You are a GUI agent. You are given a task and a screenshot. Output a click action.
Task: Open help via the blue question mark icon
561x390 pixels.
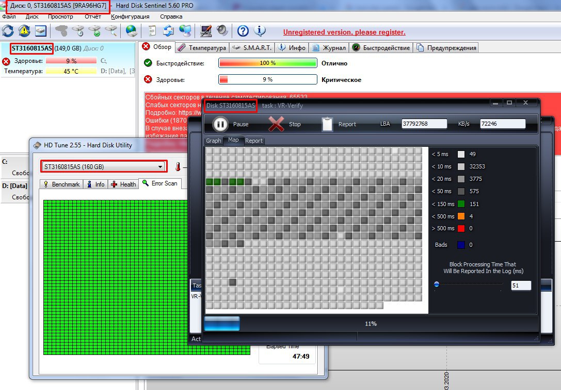click(243, 31)
